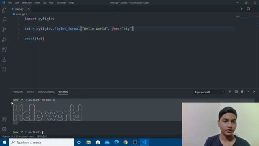Open the Selection menu

click(27, 3)
